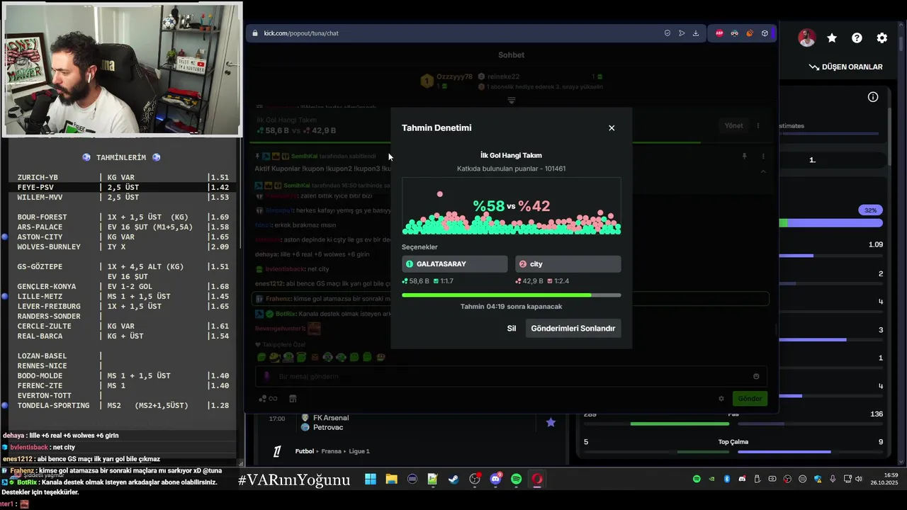Click the pin icon on pinned message
This screenshot has height=510, width=907.
tap(745, 156)
